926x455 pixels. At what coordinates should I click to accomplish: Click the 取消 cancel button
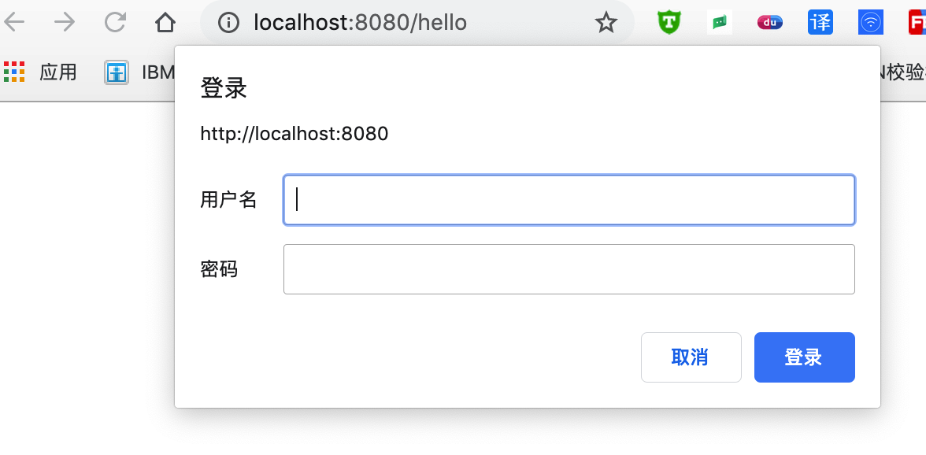[691, 357]
